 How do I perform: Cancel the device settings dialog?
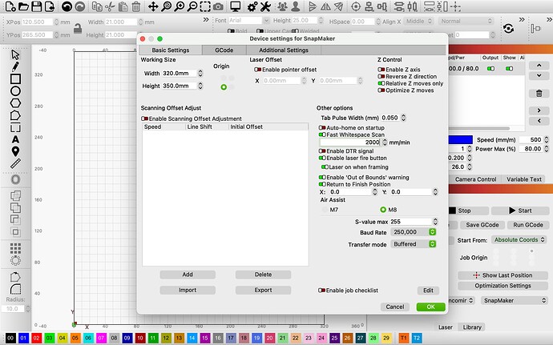tap(394, 307)
